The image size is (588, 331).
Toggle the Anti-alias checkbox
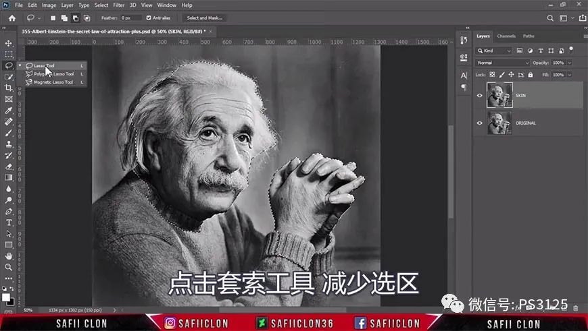(149, 18)
